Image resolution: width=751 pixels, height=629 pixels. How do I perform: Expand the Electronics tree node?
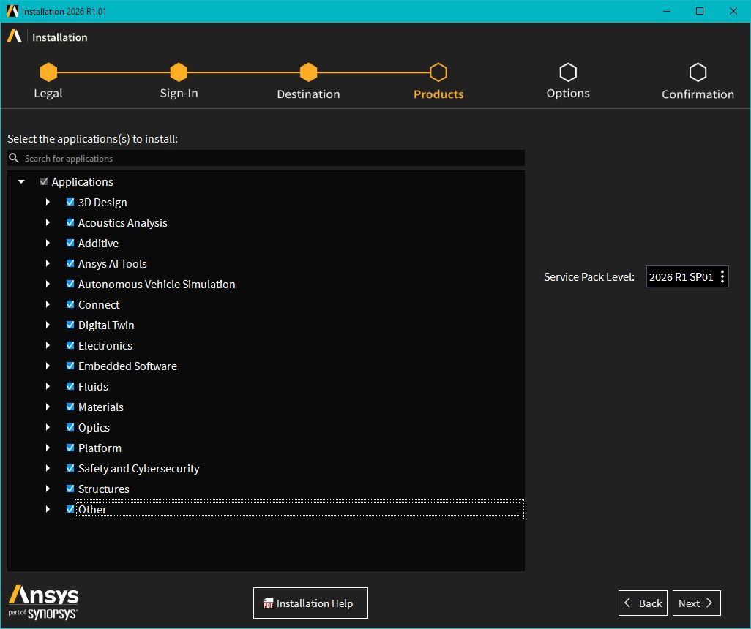pyautogui.click(x=48, y=345)
